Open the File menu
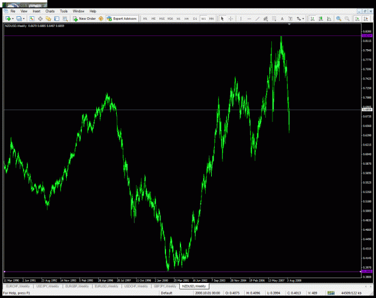Viewport: 376px width, 298px height. (x=13, y=11)
